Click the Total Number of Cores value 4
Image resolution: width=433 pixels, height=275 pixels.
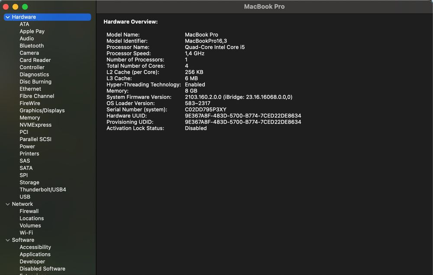point(187,66)
